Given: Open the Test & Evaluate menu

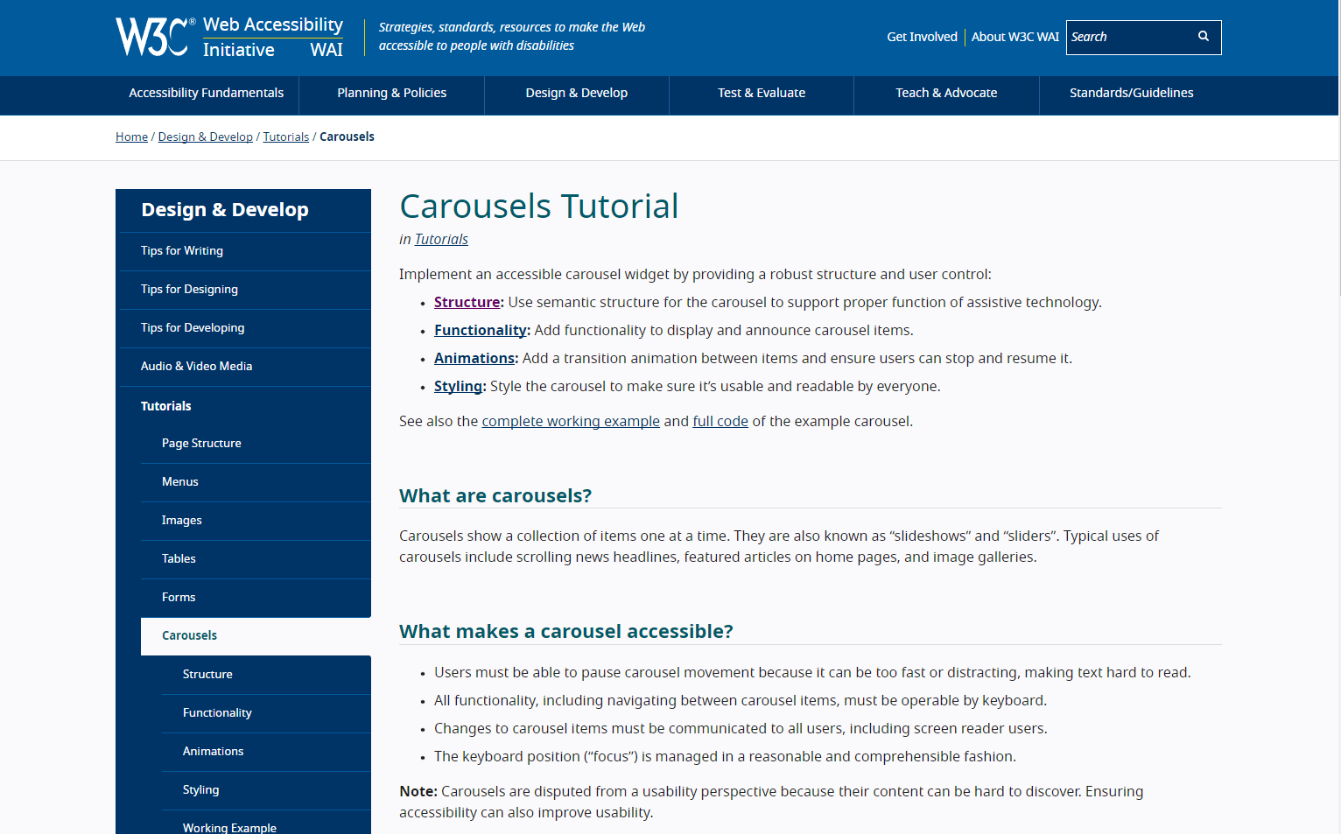Looking at the screenshot, I should click(x=762, y=93).
